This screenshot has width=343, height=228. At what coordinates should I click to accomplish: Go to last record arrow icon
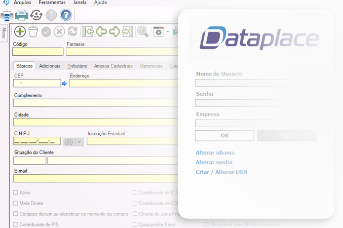click(128, 32)
